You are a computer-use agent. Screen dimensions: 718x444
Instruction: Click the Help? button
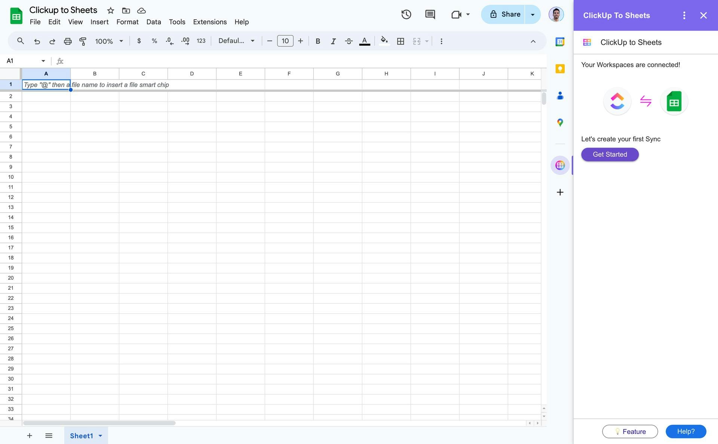pyautogui.click(x=686, y=431)
